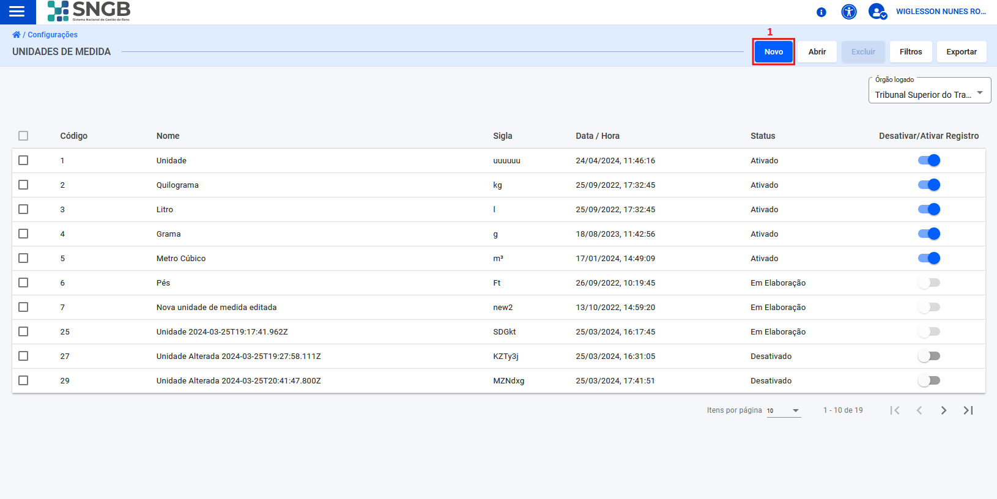The image size is (997, 499).
Task: Open the Itens por página dropdown
Action: (x=784, y=410)
